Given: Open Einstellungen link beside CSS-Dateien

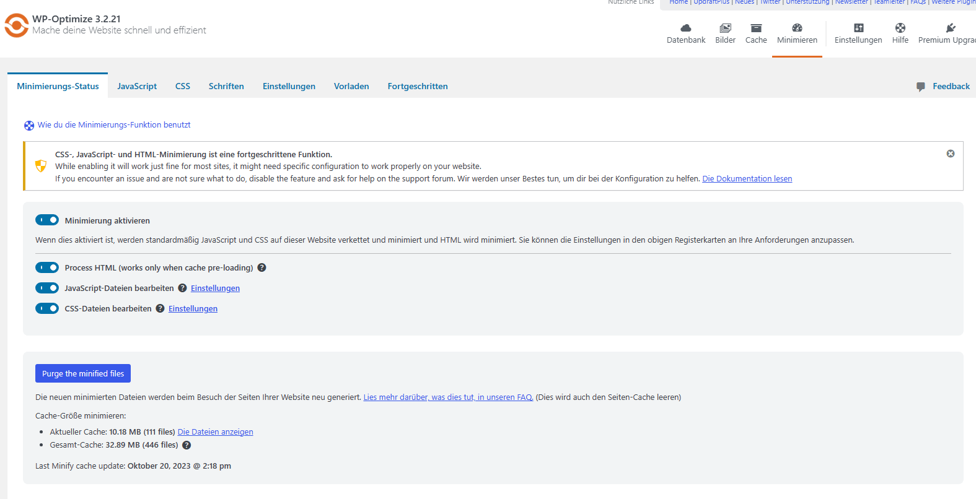Looking at the screenshot, I should [193, 309].
